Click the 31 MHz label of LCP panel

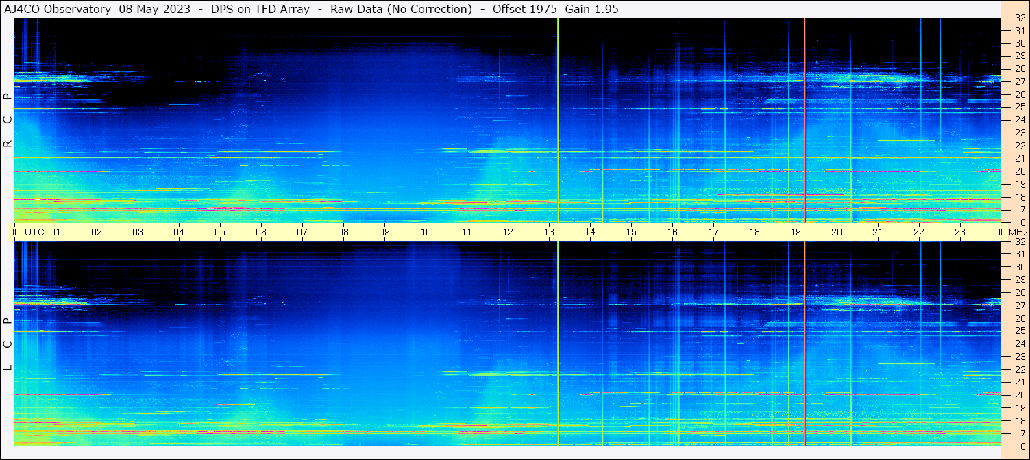tap(1019, 254)
